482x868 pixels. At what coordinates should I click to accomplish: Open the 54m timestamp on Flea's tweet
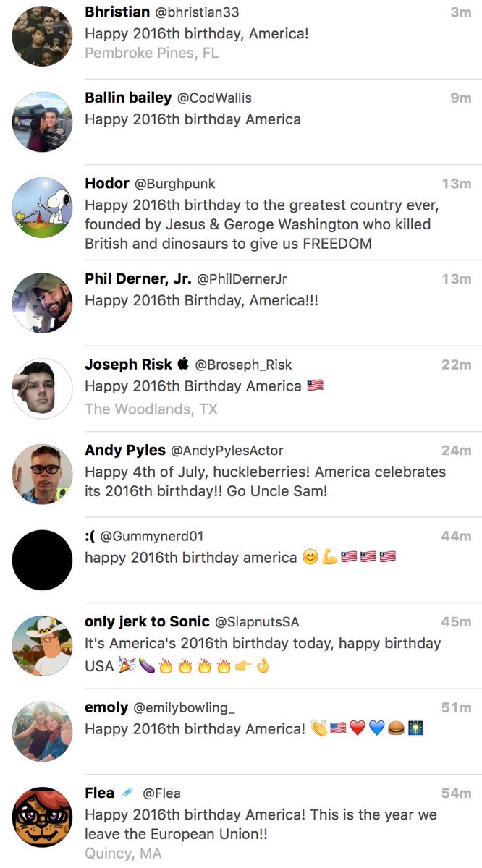456,793
